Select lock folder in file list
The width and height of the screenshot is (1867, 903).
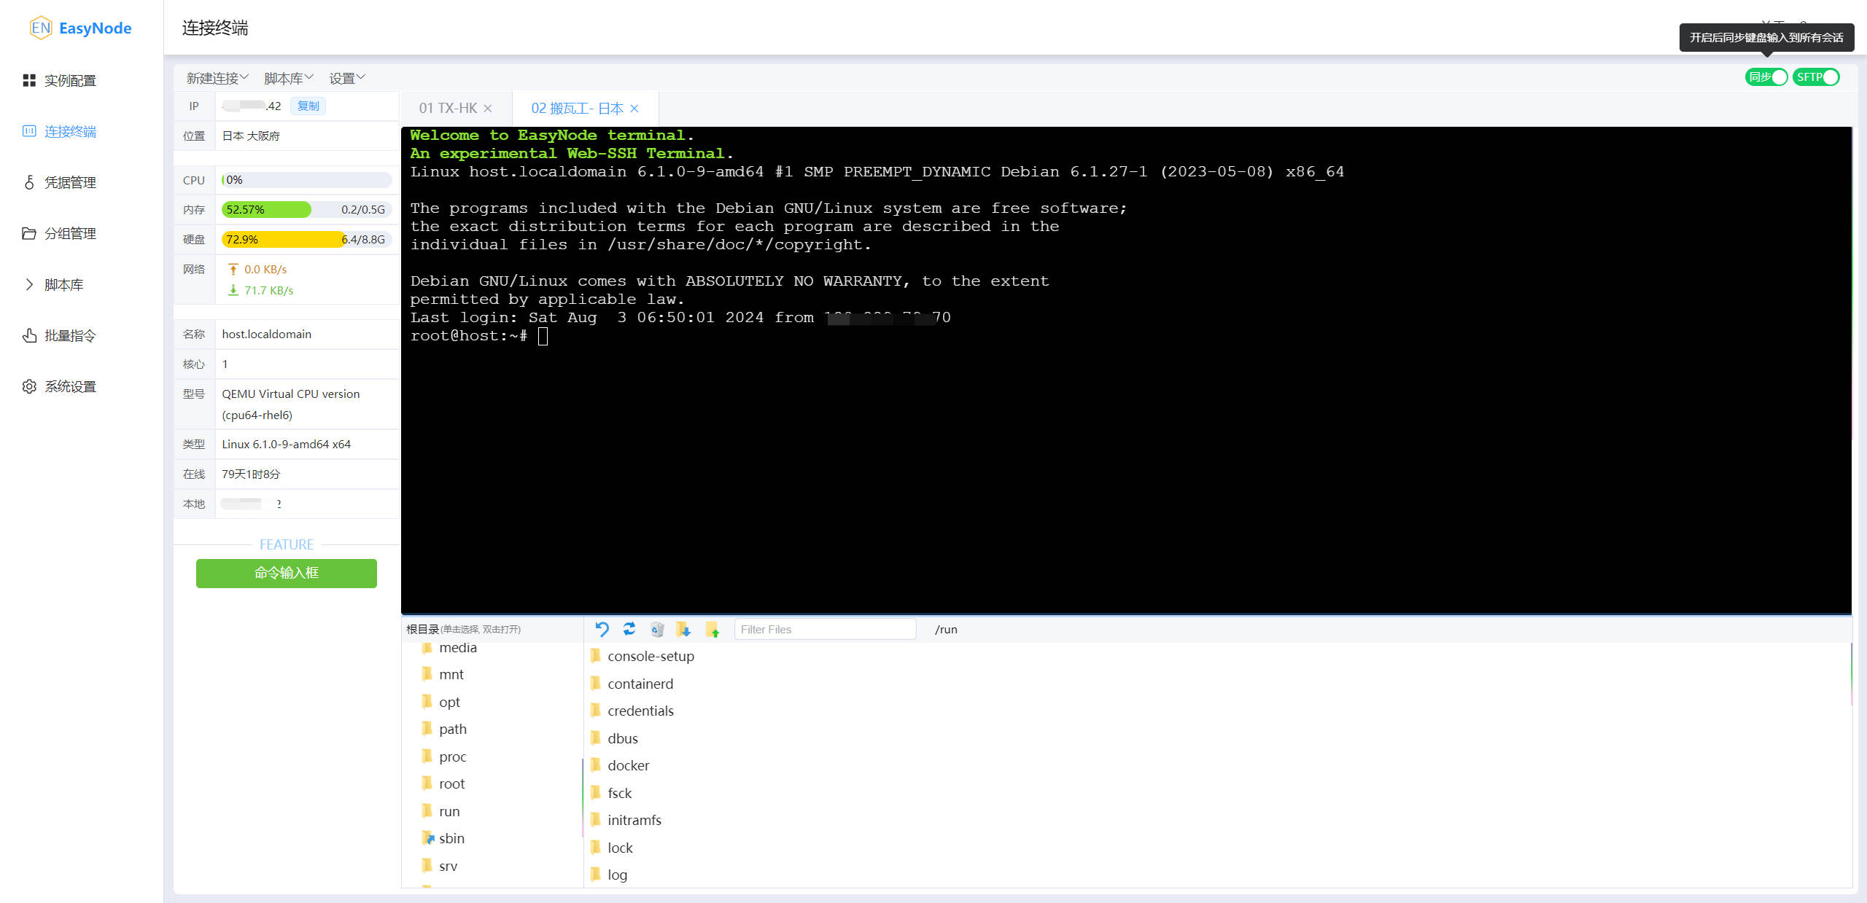pyautogui.click(x=620, y=848)
